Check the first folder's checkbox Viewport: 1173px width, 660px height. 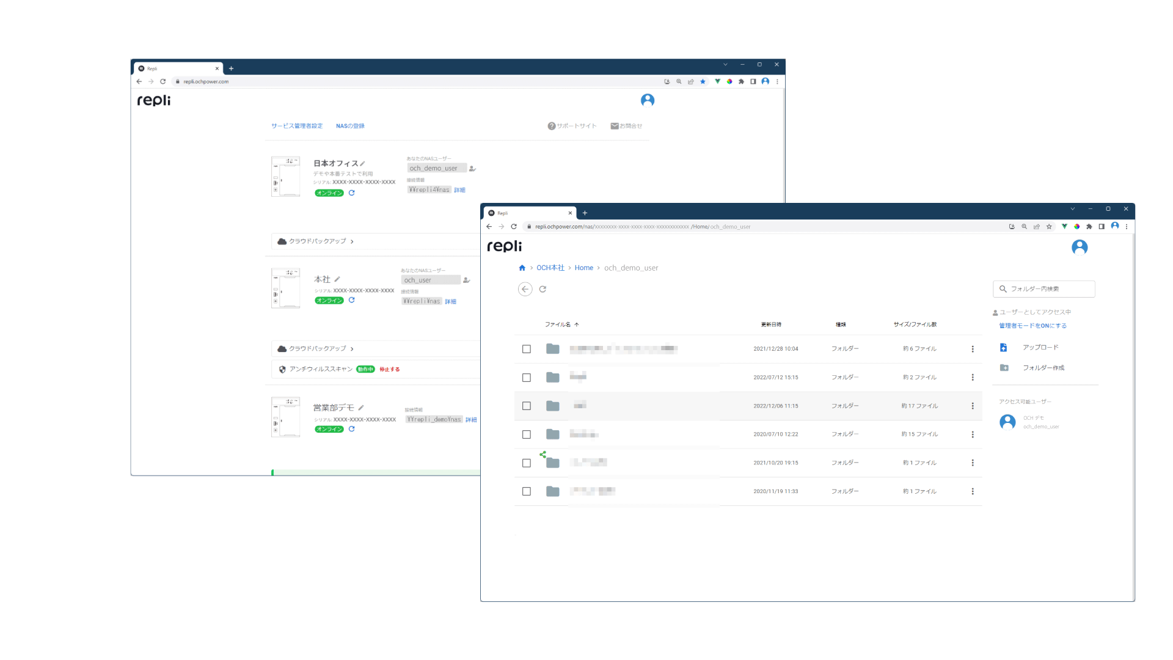point(527,349)
